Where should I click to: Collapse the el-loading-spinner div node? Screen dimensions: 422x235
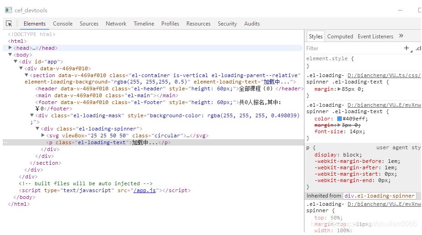[37, 128]
